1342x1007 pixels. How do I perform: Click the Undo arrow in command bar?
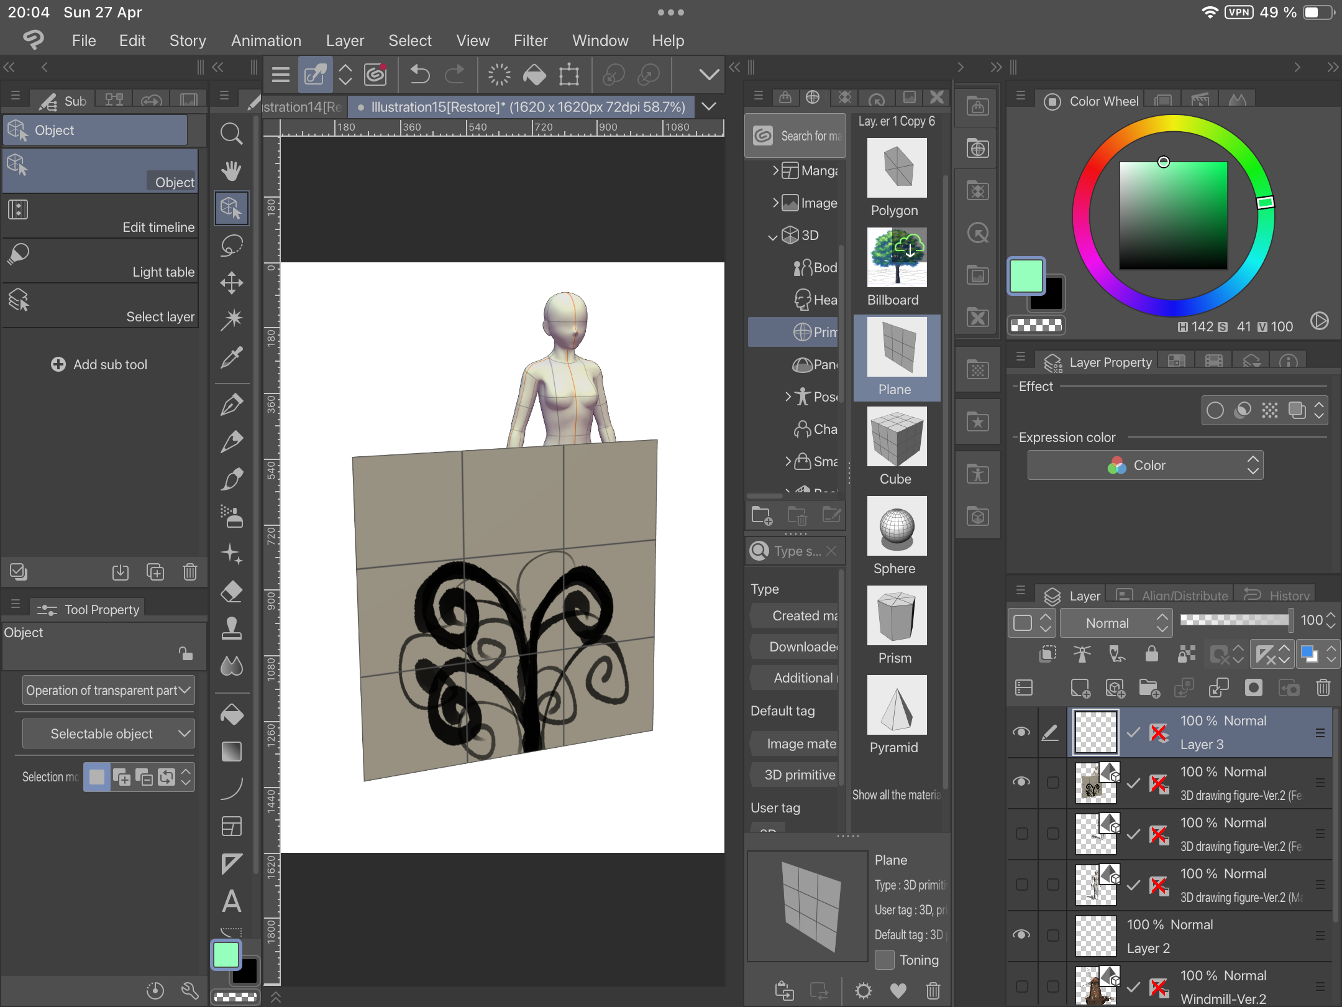(420, 75)
